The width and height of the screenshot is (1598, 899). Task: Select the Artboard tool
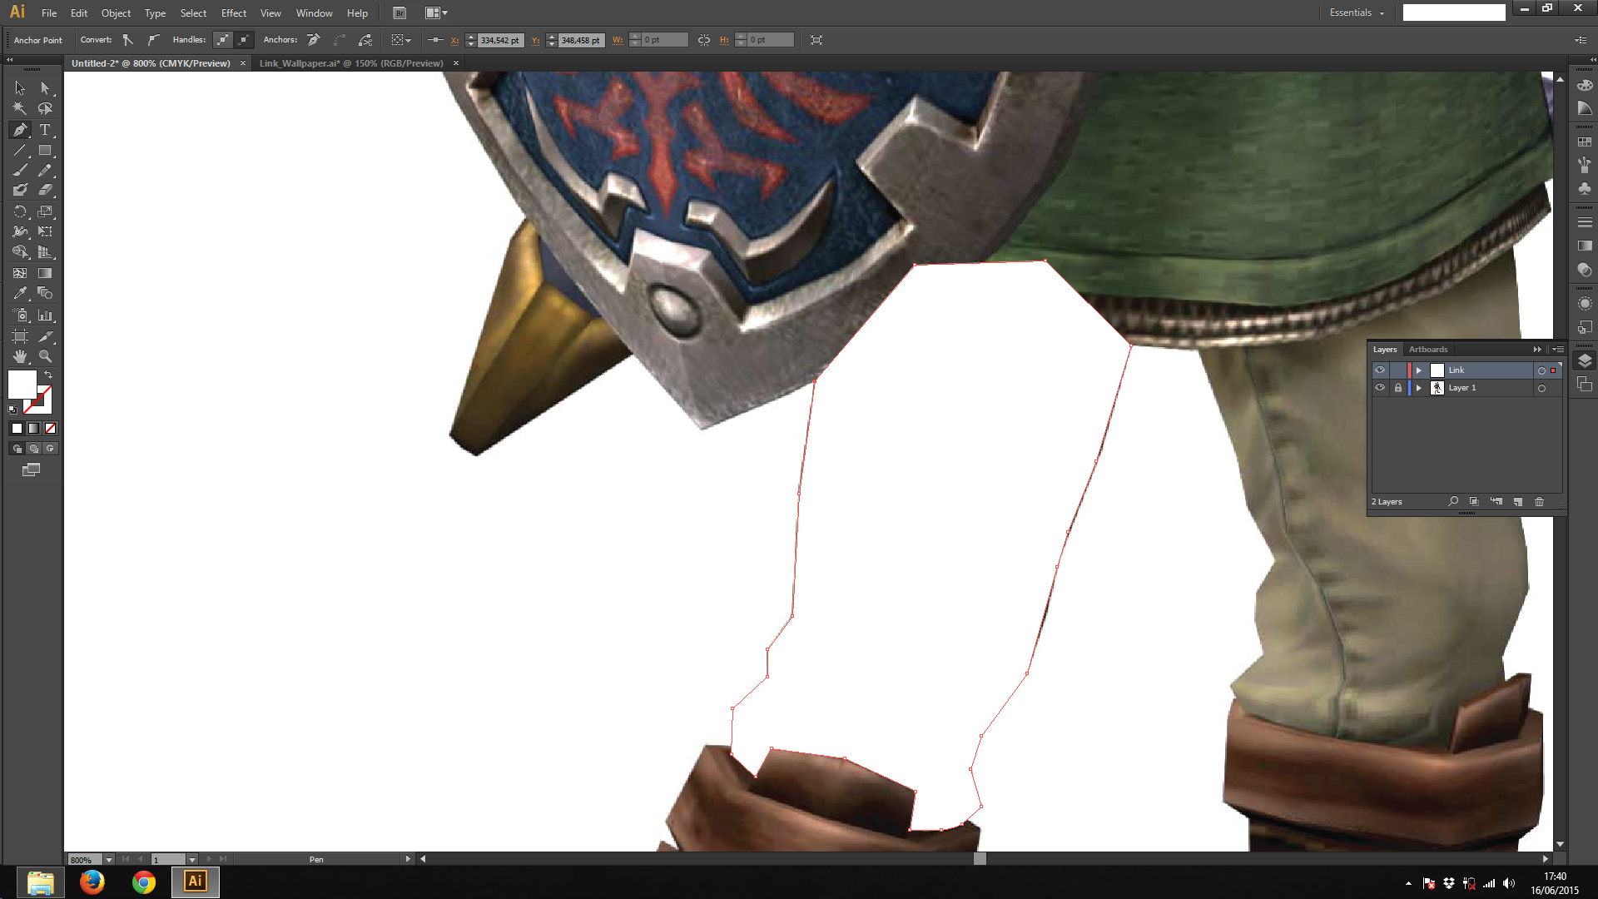pos(20,336)
